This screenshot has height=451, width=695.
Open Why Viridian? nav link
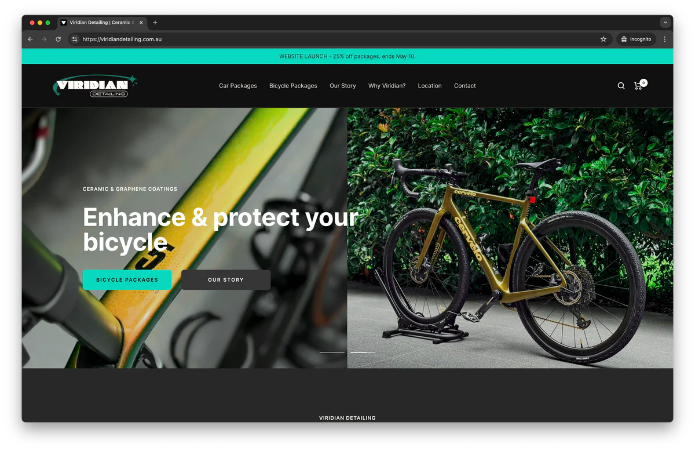(387, 86)
